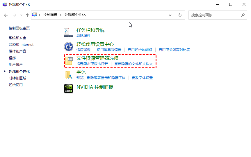Image resolution: width=251 pixels, height=157 pixels.
Task: Select 外观和个性化 in the breadcrumb
Action: tap(75, 15)
